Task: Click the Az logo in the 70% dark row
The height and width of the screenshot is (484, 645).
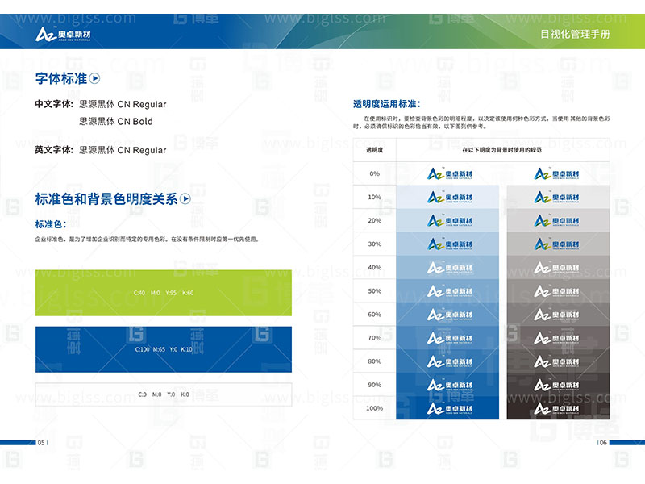Action: [555, 337]
